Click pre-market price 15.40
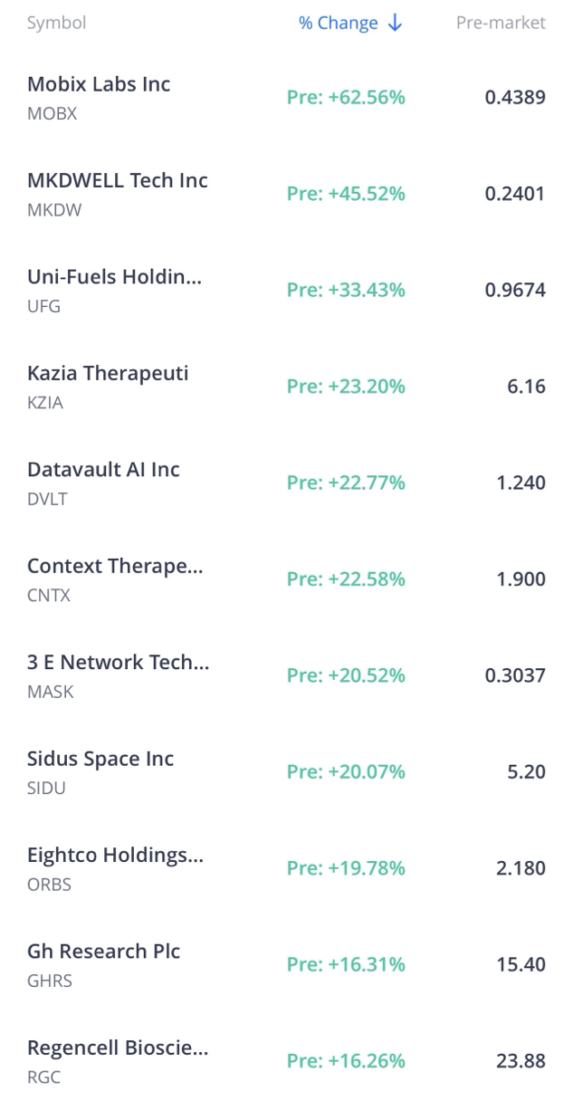This screenshot has height=1110, width=573. (x=520, y=964)
